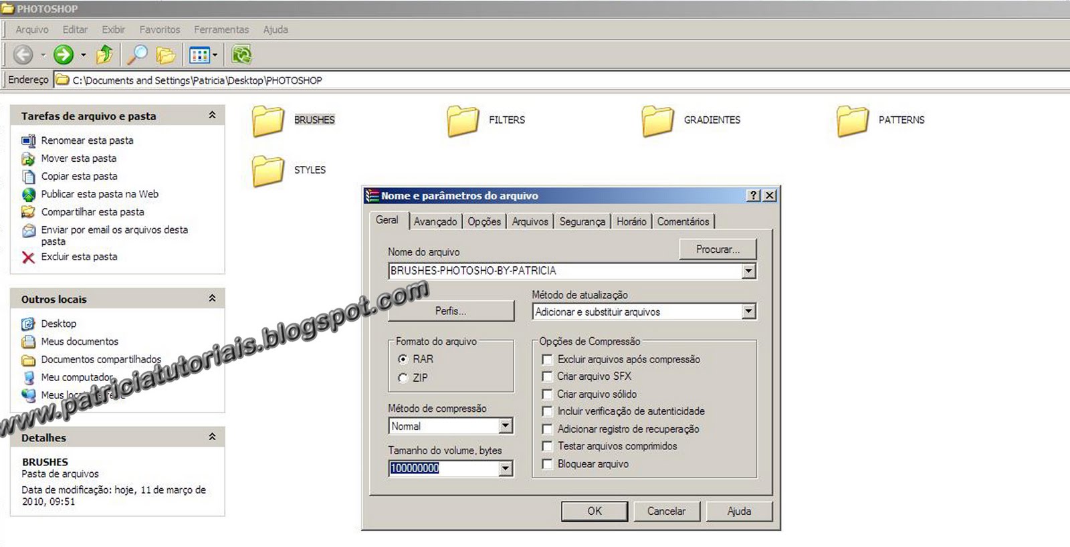Check Bloquear arquivo option
Image resolution: width=1070 pixels, height=547 pixels.
547,464
